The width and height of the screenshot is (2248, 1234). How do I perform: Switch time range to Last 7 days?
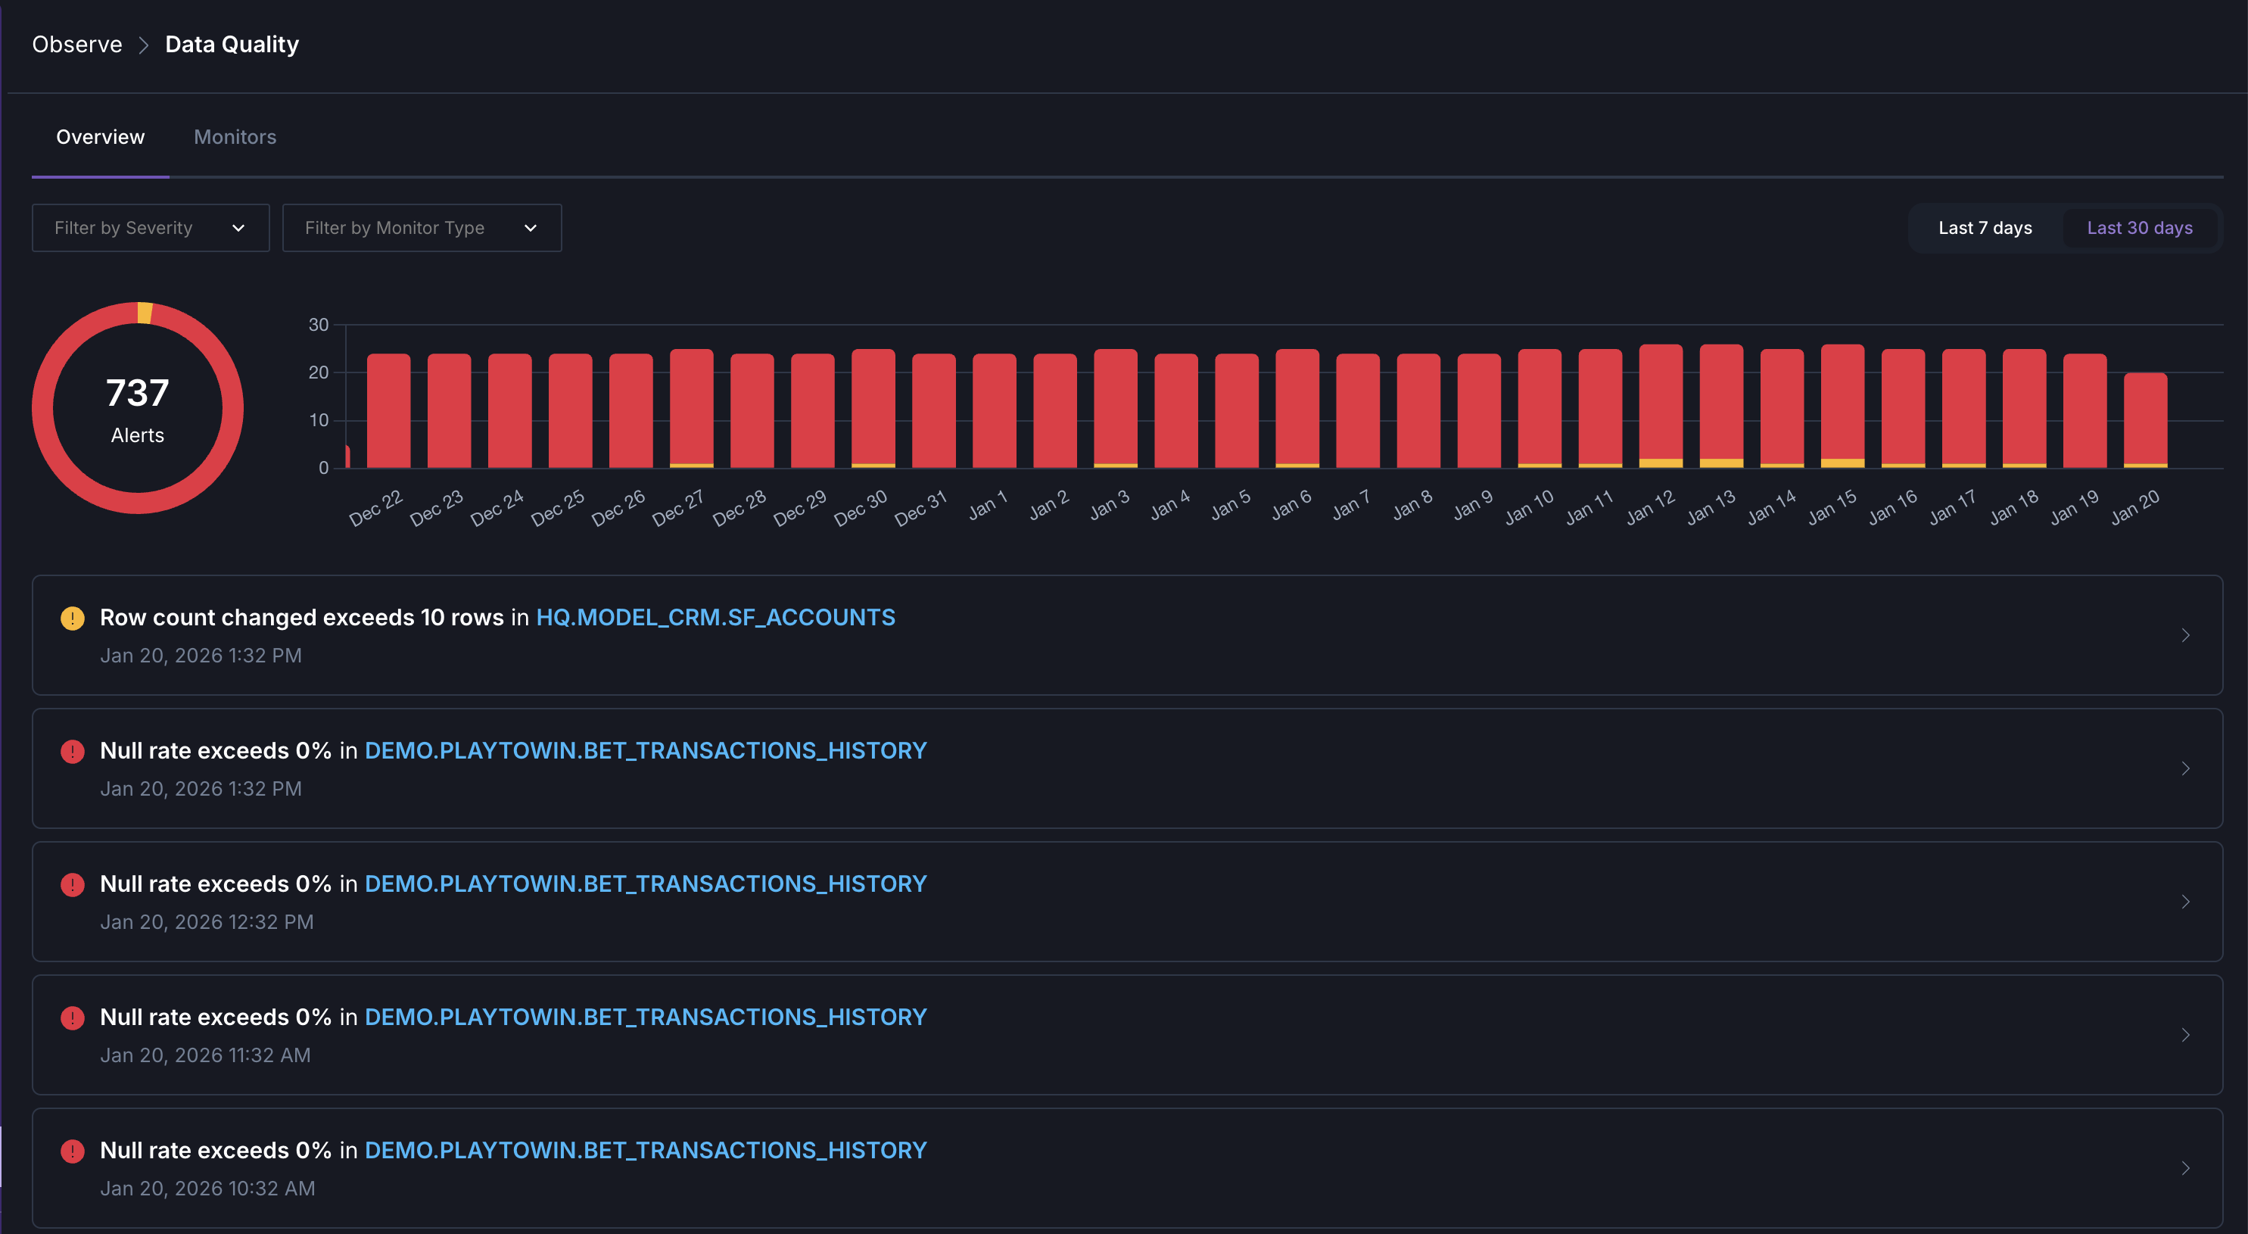click(1985, 228)
